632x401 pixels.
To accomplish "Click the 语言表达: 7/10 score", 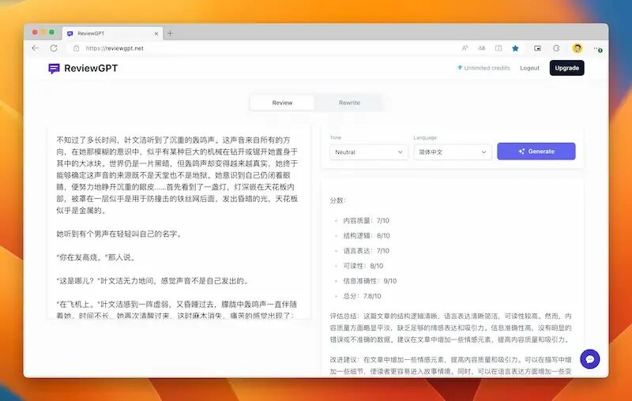I will tap(366, 251).
